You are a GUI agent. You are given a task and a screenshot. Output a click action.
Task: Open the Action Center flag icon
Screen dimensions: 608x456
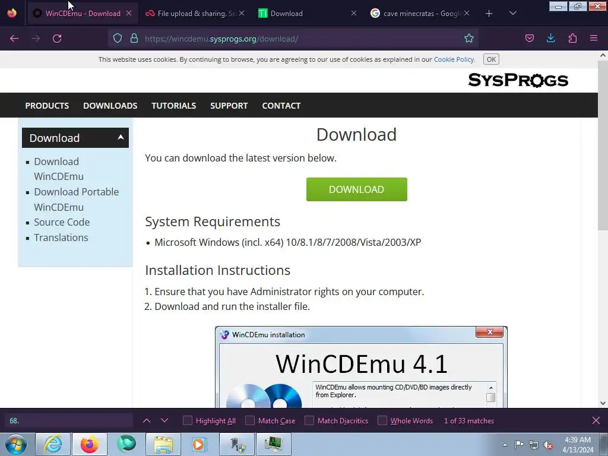pyautogui.click(x=519, y=445)
